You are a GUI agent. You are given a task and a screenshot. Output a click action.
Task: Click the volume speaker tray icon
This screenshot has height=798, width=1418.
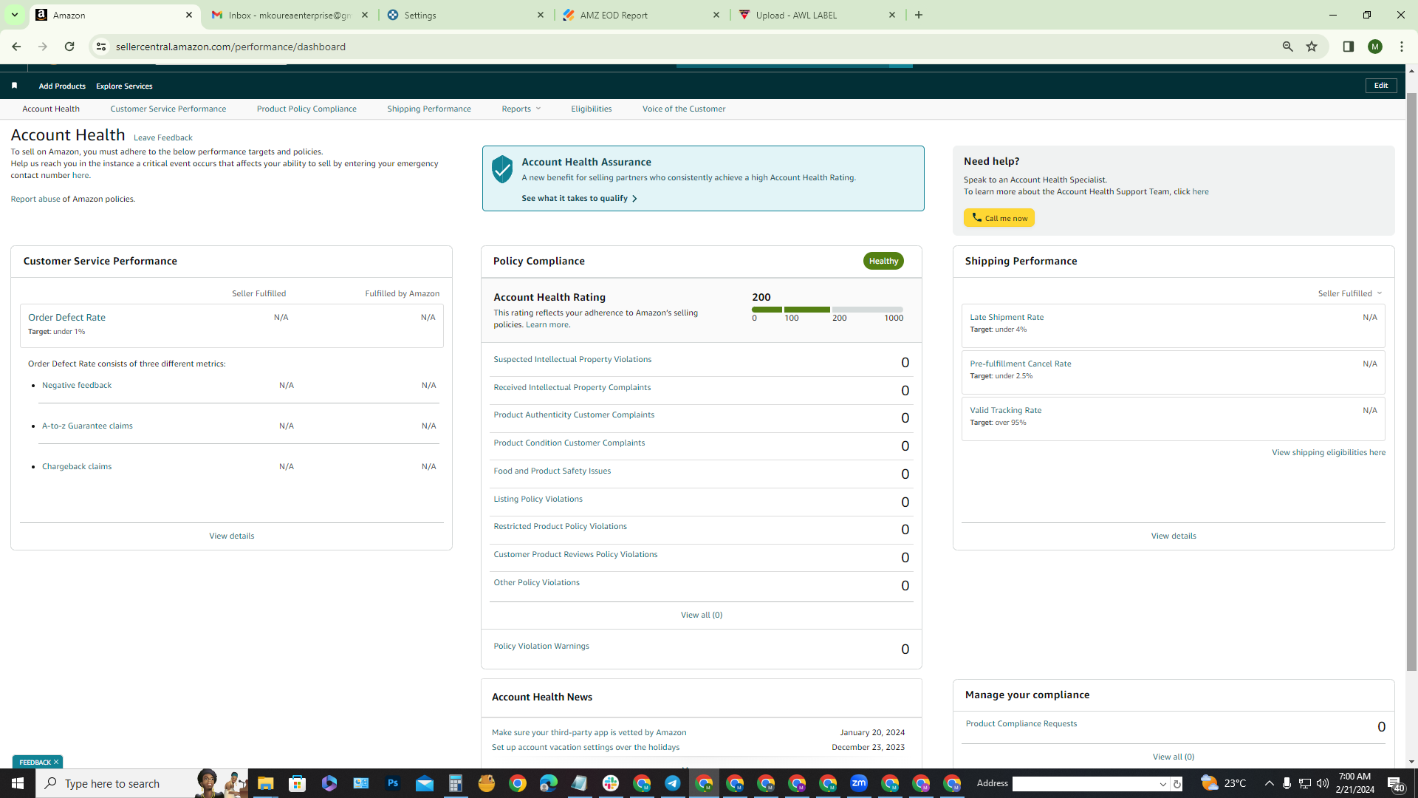click(1322, 783)
